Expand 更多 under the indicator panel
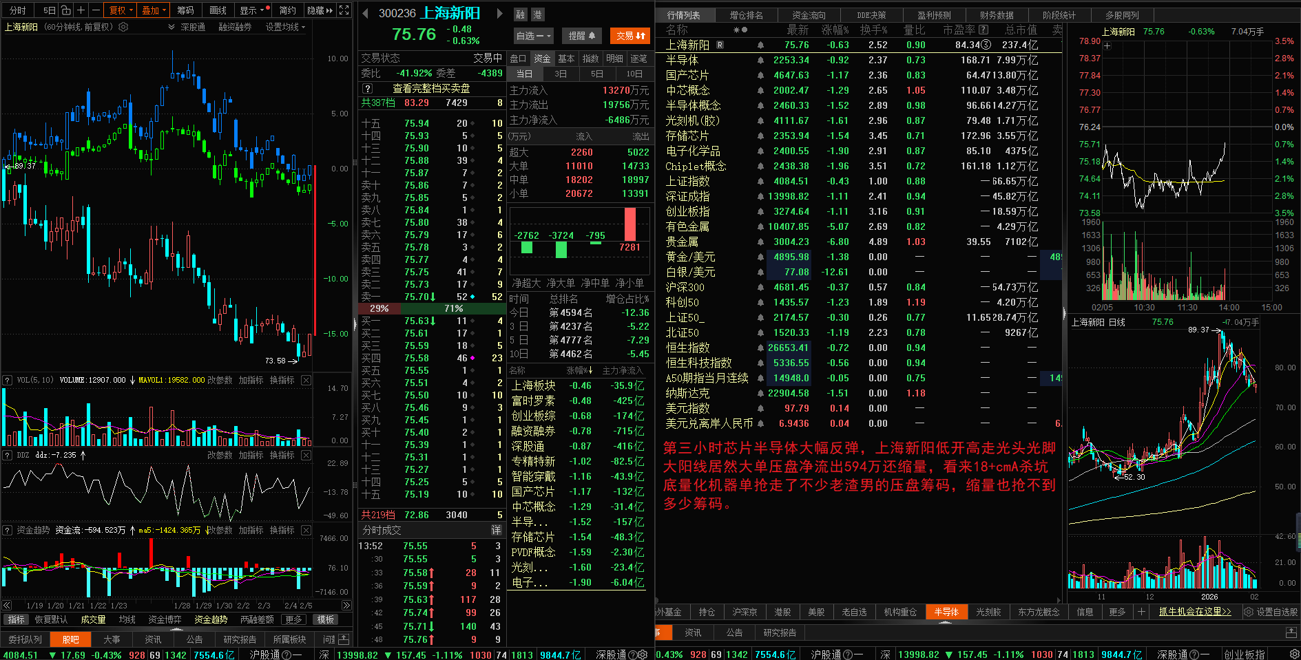 coord(293,619)
